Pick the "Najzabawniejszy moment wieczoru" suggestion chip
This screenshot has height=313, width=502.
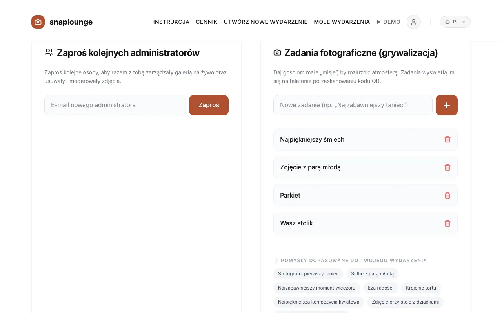317,288
